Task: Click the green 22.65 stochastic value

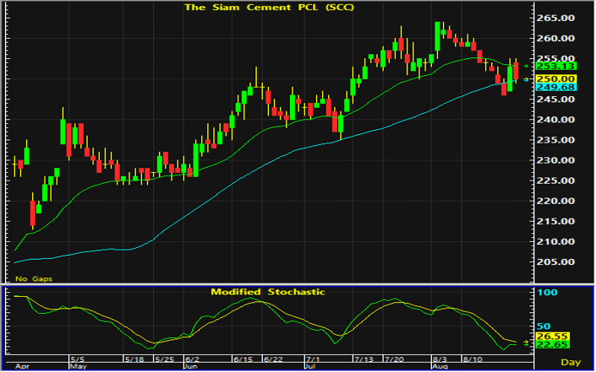Action: [x=552, y=345]
